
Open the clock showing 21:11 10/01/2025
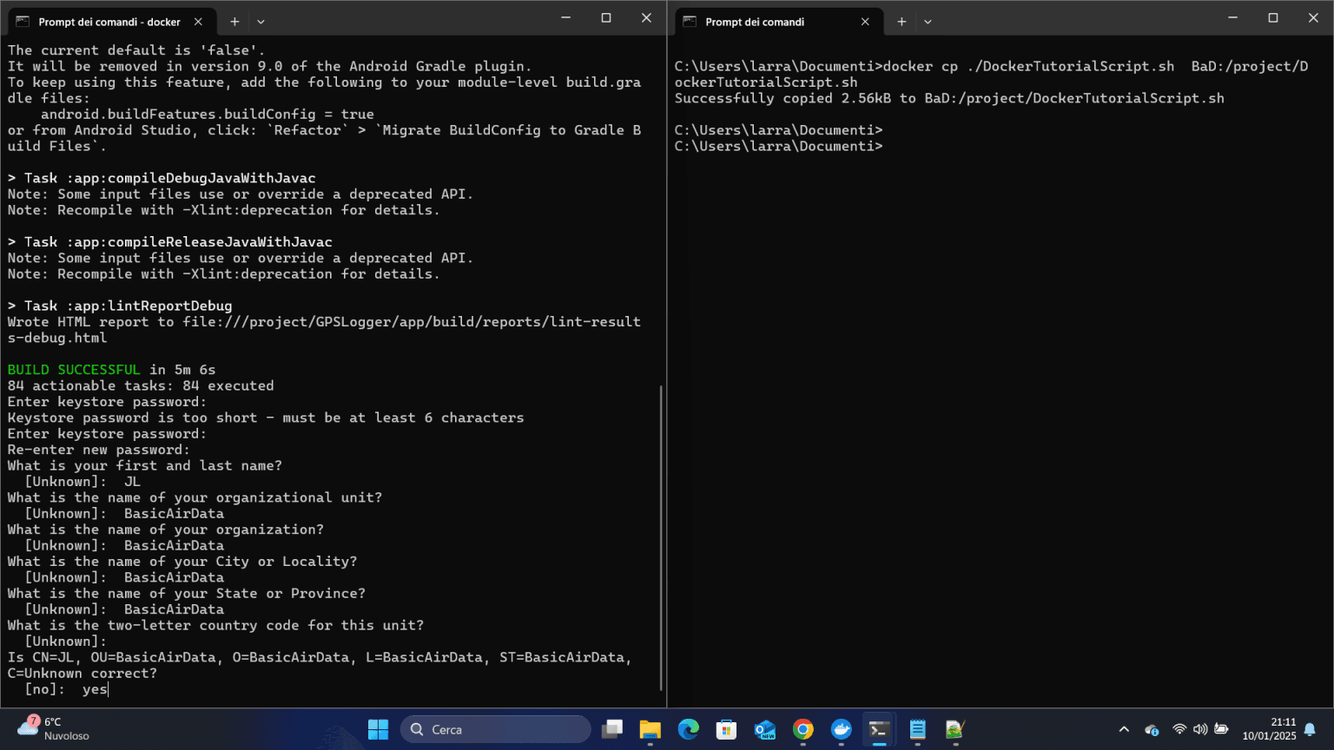click(1269, 728)
